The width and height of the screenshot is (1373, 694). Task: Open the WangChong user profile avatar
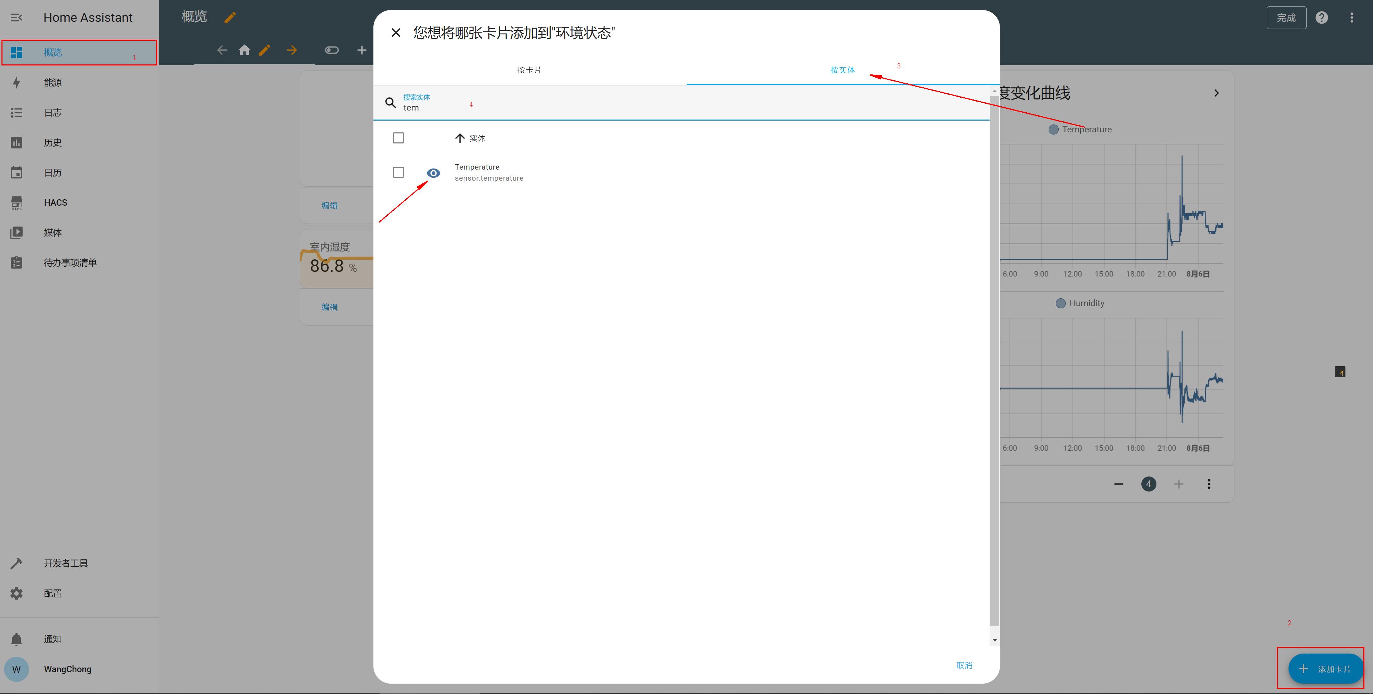16,669
